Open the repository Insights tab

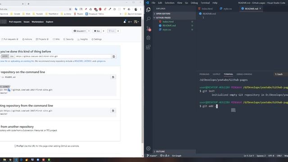[82, 39]
